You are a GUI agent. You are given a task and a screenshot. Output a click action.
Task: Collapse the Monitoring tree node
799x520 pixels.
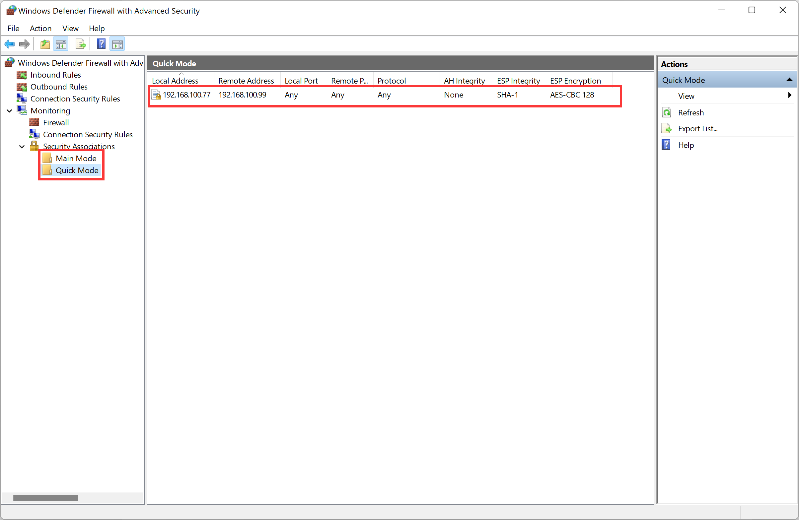pyautogui.click(x=9, y=111)
